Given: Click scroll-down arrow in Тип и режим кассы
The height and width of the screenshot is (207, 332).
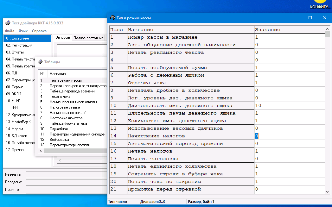Looking at the screenshot, I should pyautogui.click(x=327, y=191).
